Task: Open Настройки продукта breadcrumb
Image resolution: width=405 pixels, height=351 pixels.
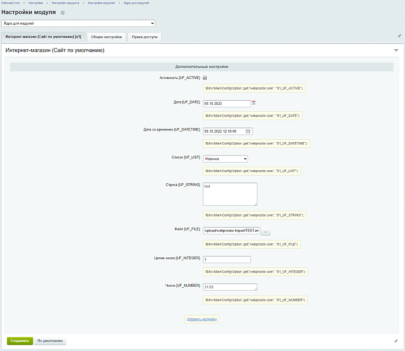Action: pyautogui.click(x=65, y=3)
